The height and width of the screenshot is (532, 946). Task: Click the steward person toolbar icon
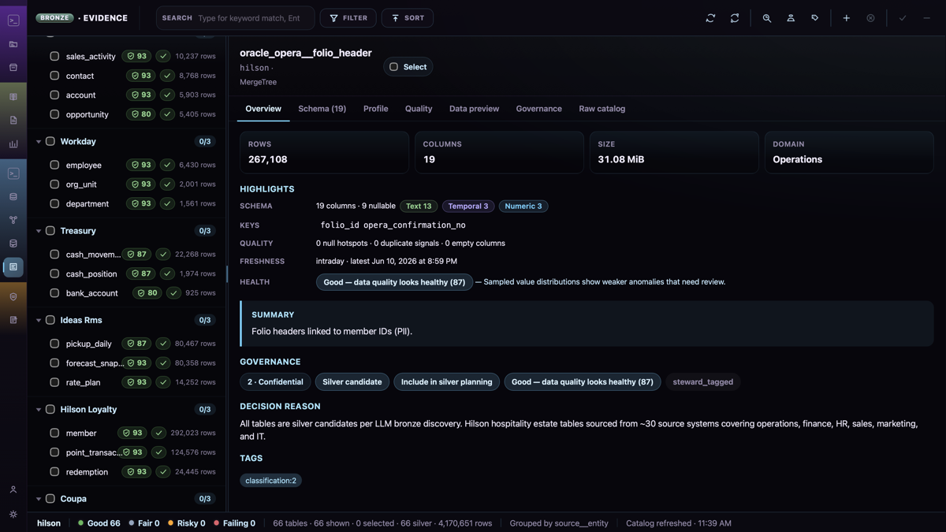click(791, 18)
